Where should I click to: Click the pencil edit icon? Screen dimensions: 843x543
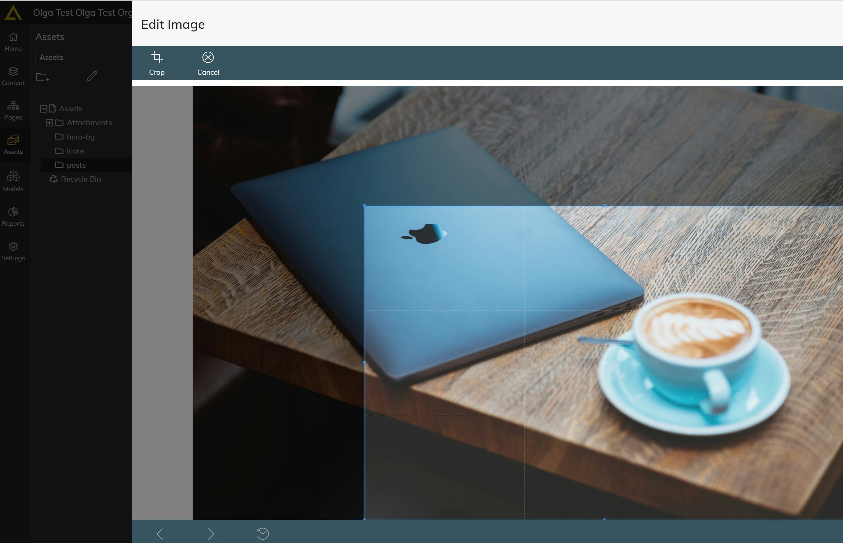[92, 76]
